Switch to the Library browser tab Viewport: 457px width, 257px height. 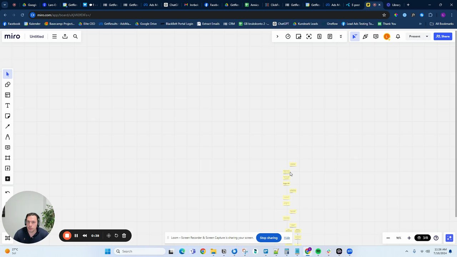(x=393, y=5)
